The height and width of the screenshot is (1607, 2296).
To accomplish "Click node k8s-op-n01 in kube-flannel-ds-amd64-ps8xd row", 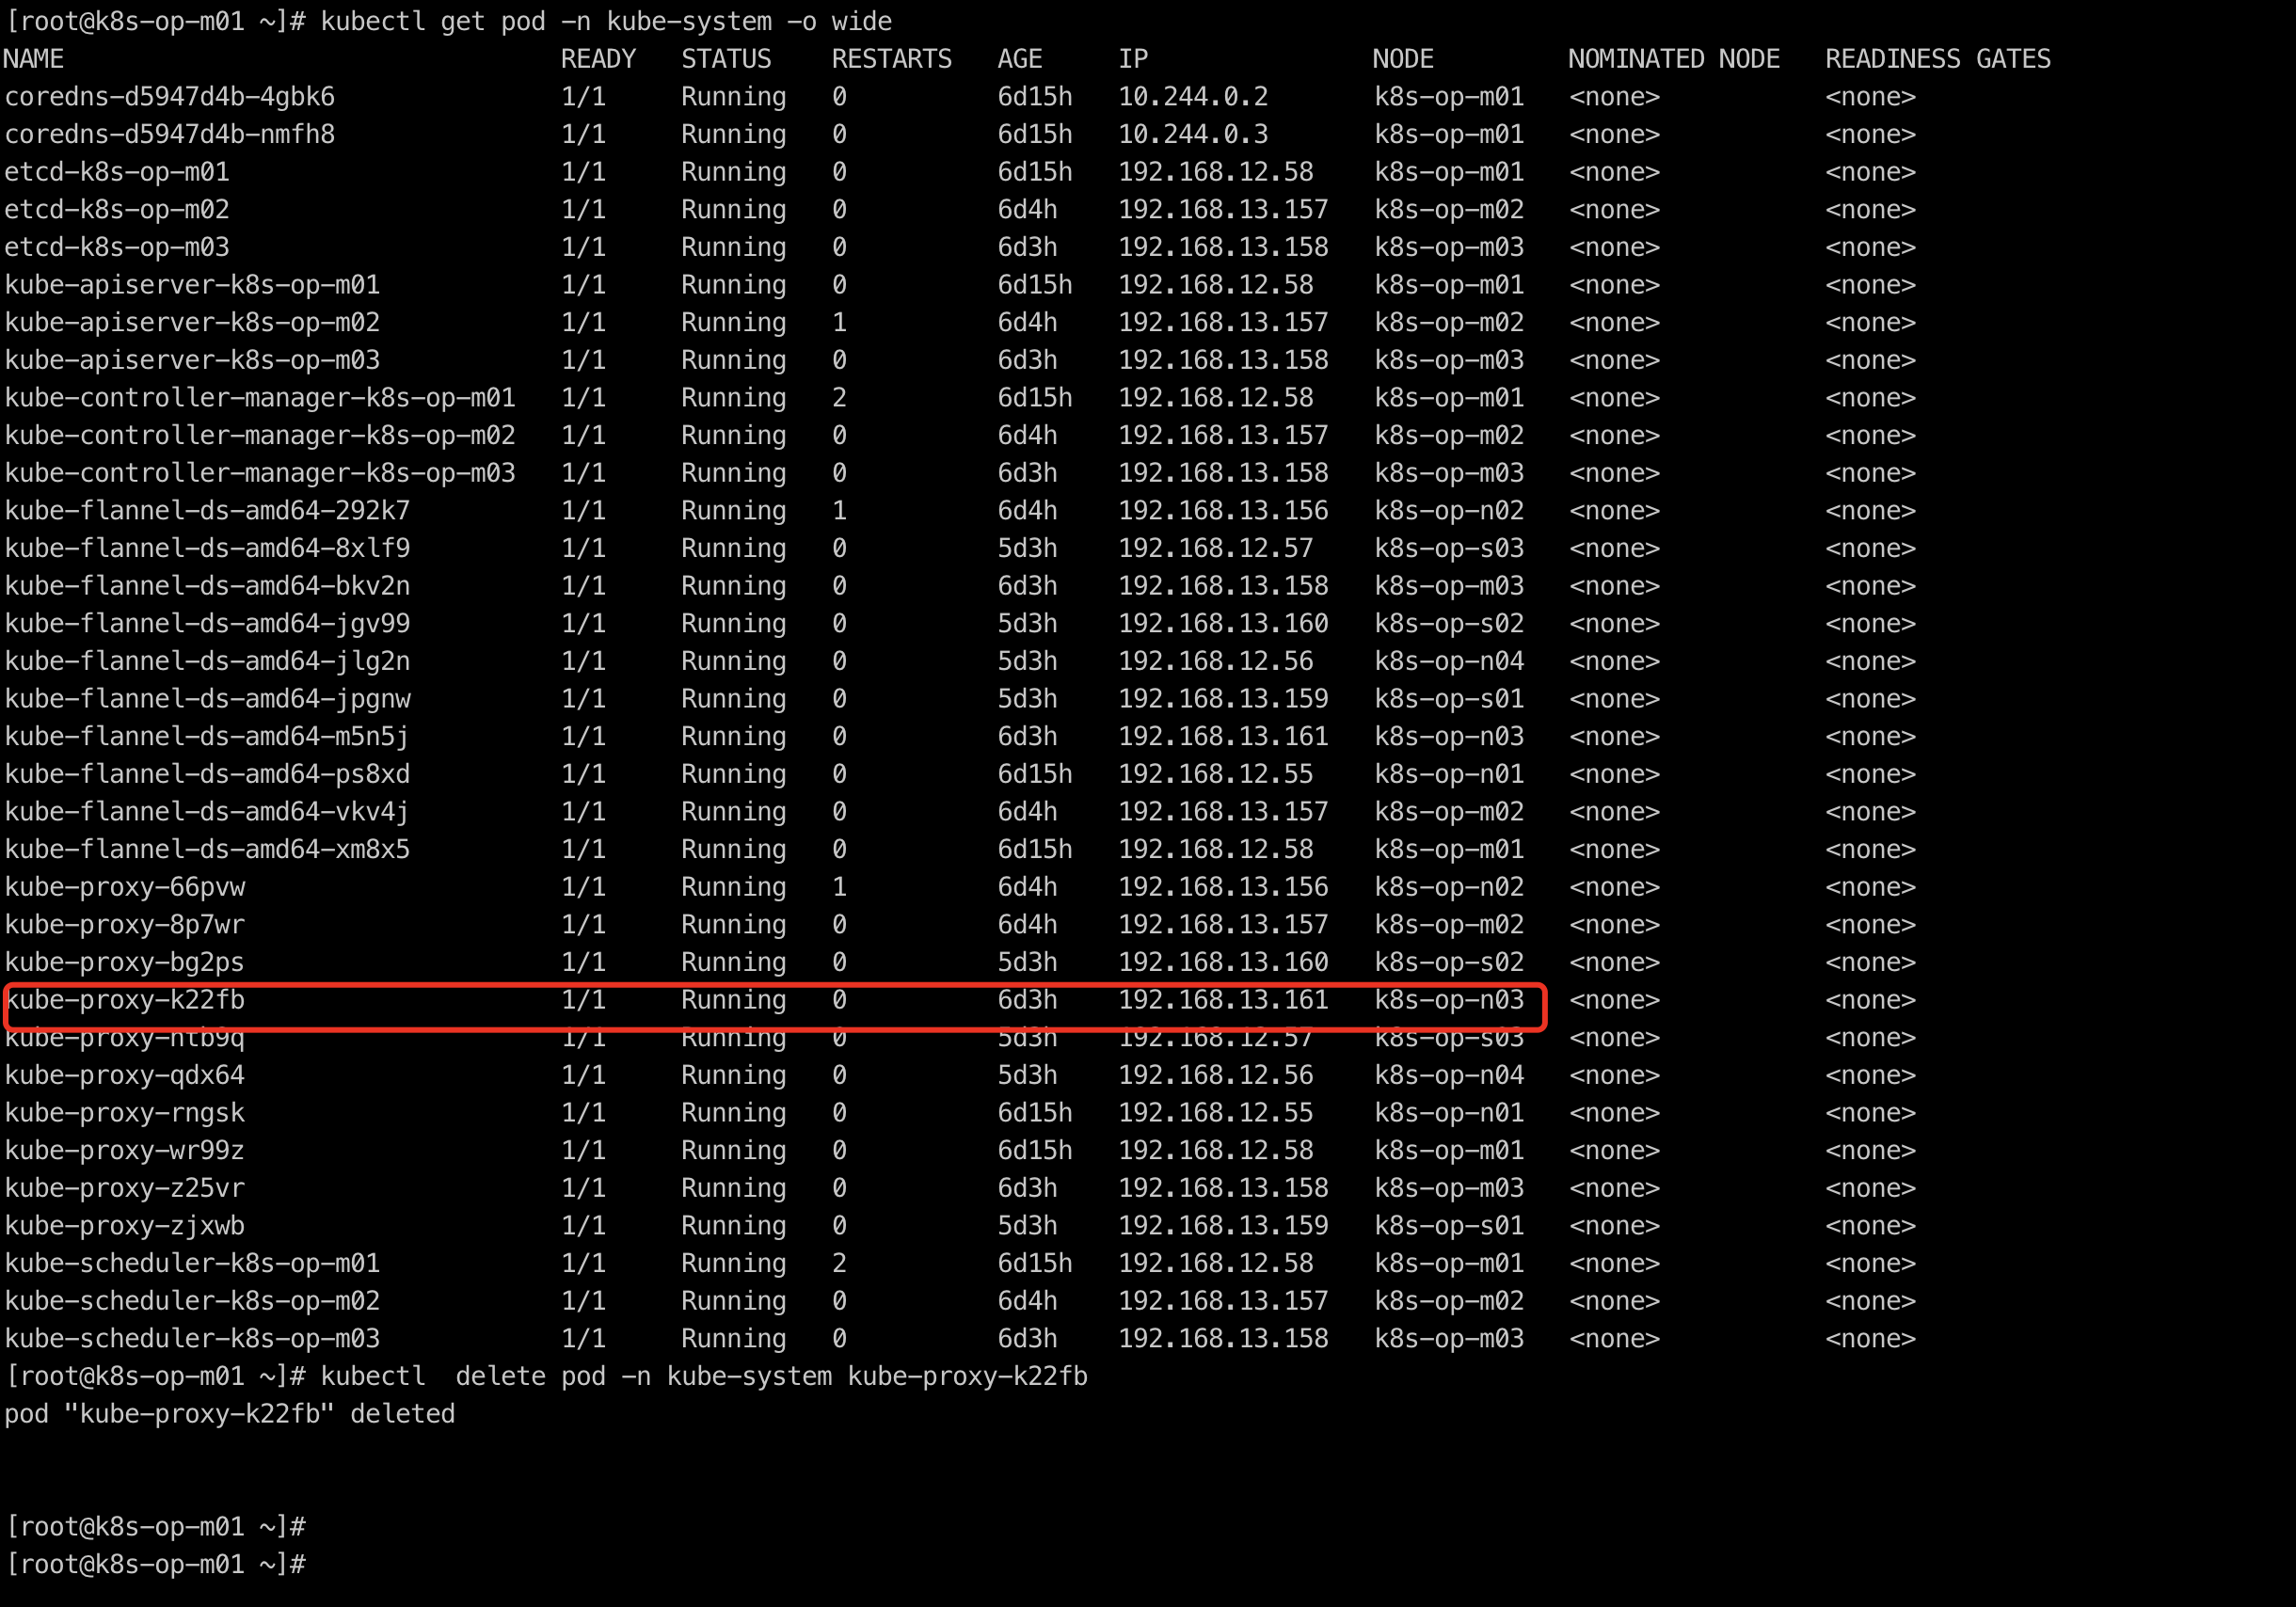I will [1449, 775].
